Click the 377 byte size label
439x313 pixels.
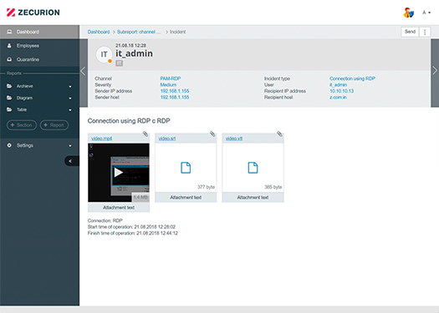click(206, 187)
